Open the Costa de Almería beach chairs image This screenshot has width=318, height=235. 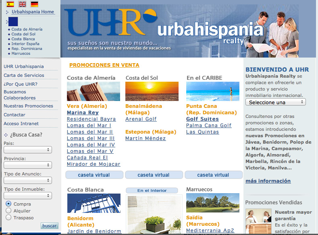tap(94, 91)
